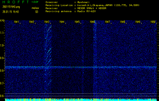
Task: Click the yellow-cyan intensity bar at bottom
Action: [81, 100]
